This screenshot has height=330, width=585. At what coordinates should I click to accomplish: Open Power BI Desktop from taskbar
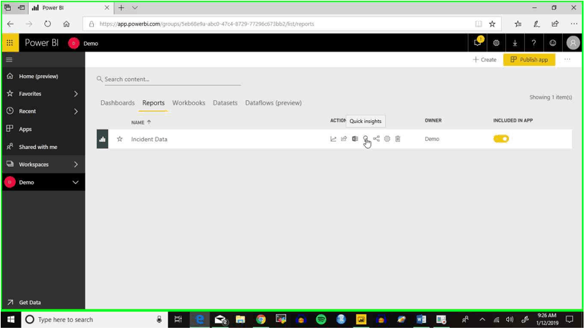click(x=361, y=319)
